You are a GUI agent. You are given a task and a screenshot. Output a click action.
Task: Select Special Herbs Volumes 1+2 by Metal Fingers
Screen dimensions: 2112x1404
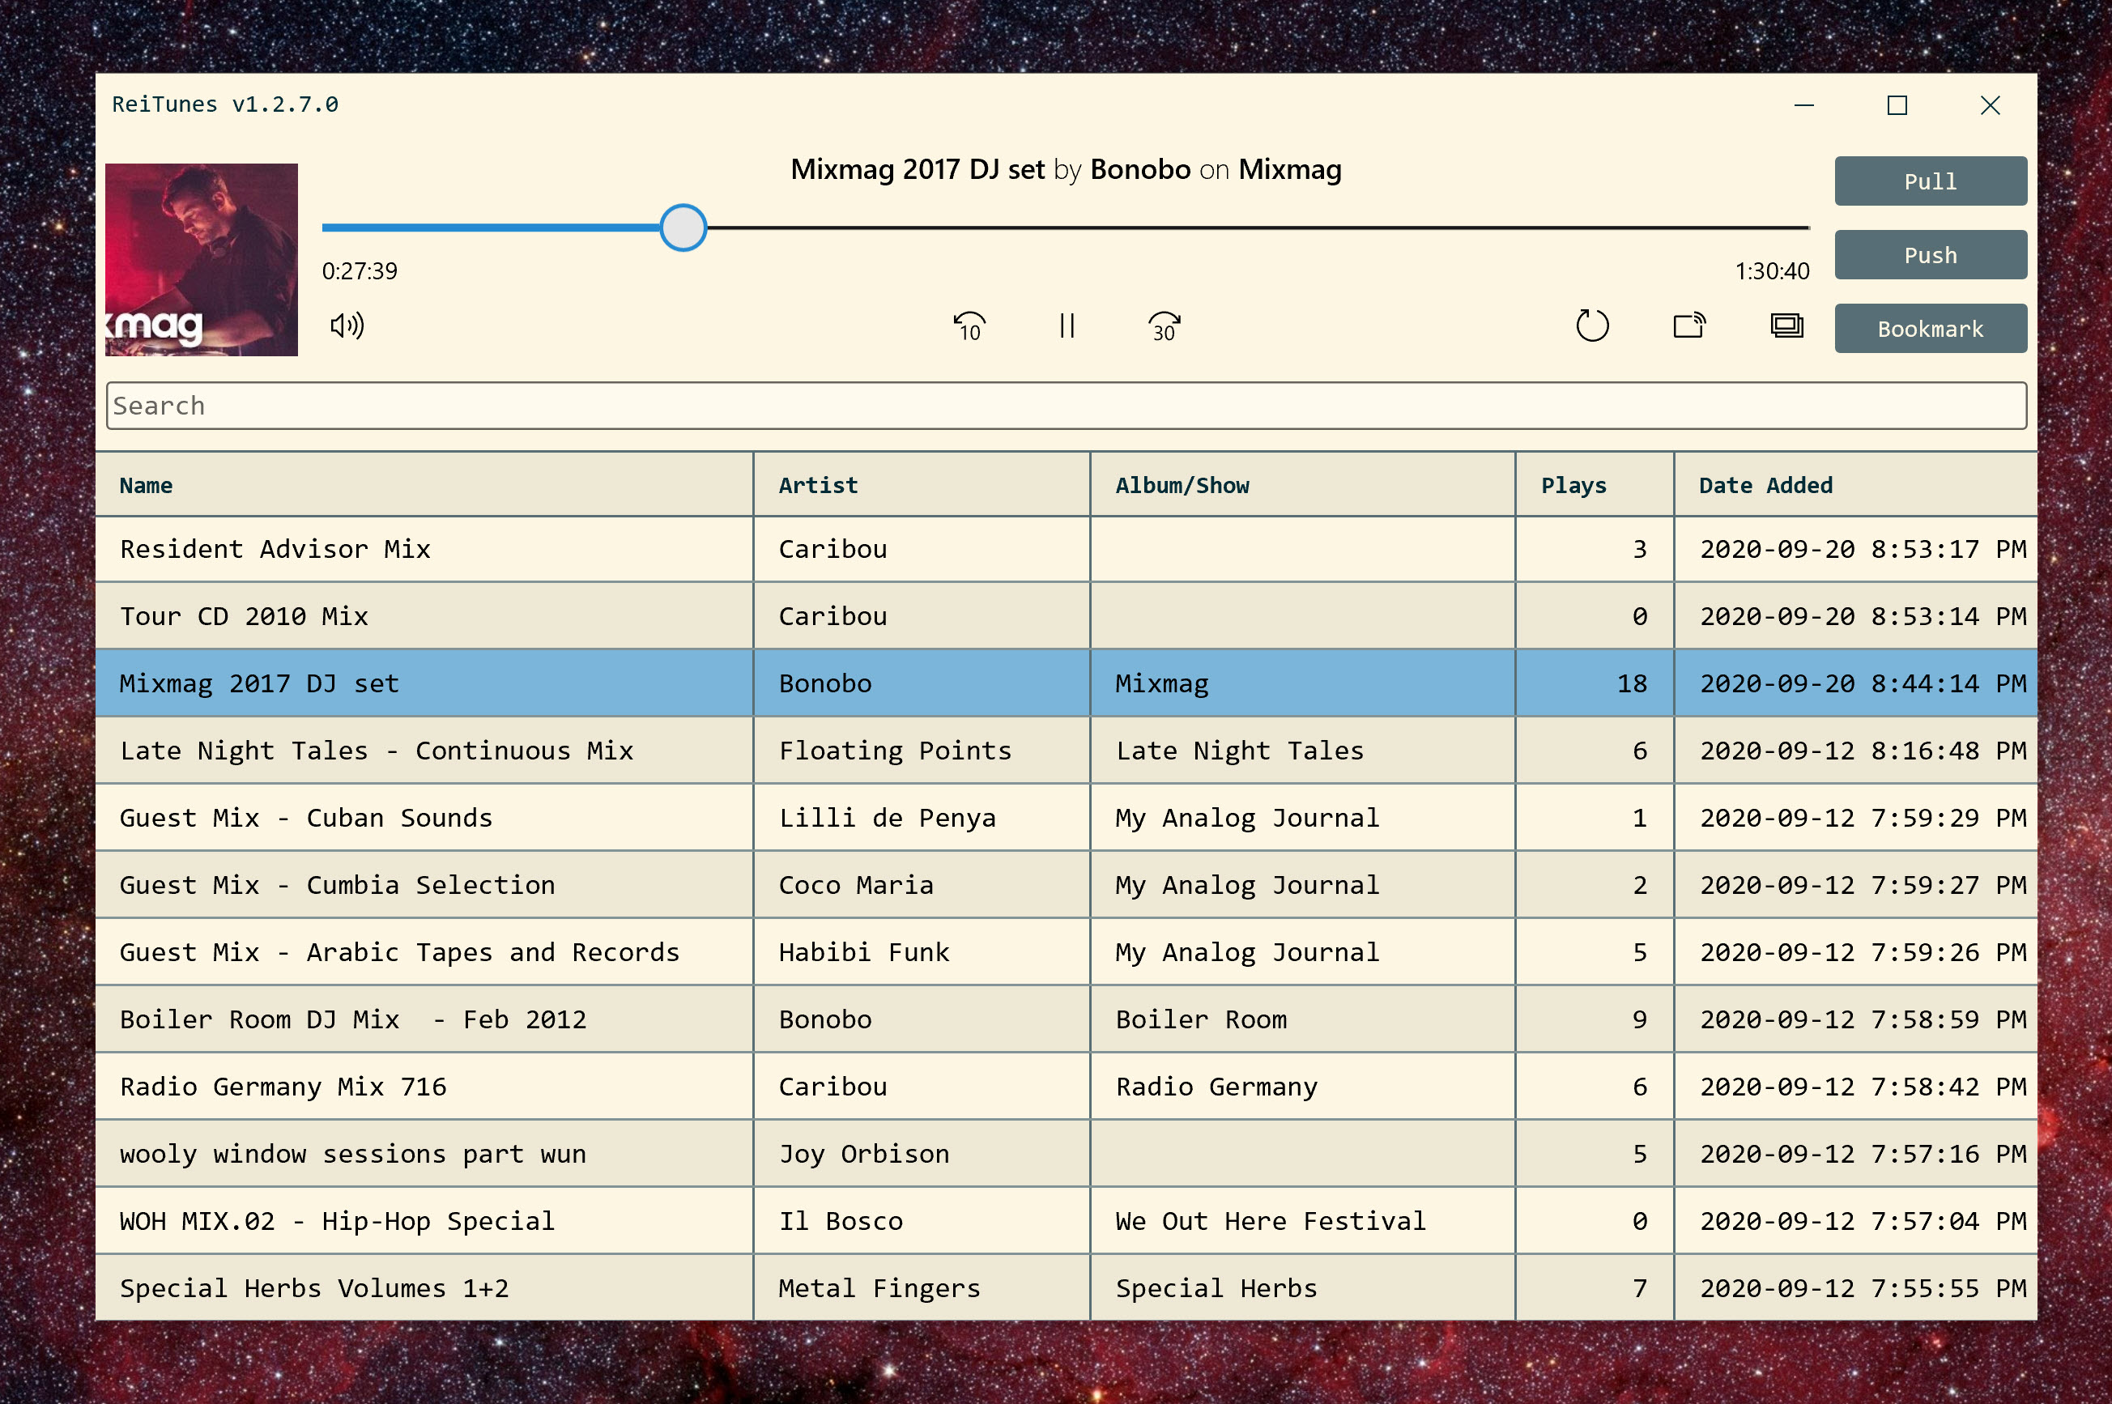click(x=313, y=1287)
